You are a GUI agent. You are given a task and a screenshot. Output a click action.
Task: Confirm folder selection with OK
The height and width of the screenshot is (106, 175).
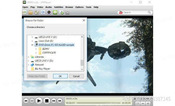point(60,76)
